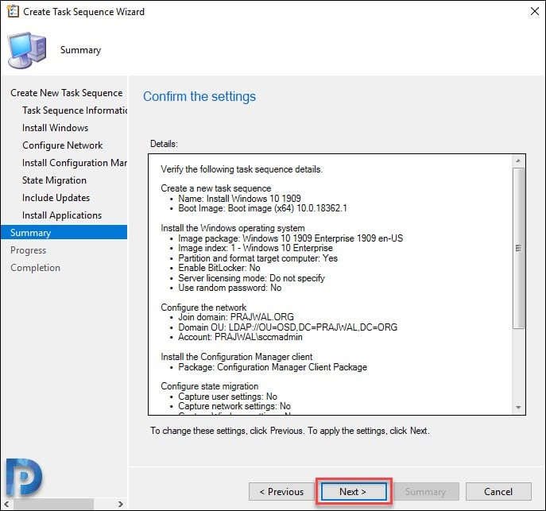Click 'Capture user settings: No' line
This screenshot has width=546, height=511.
pyautogui.click(x=227, y=397)
